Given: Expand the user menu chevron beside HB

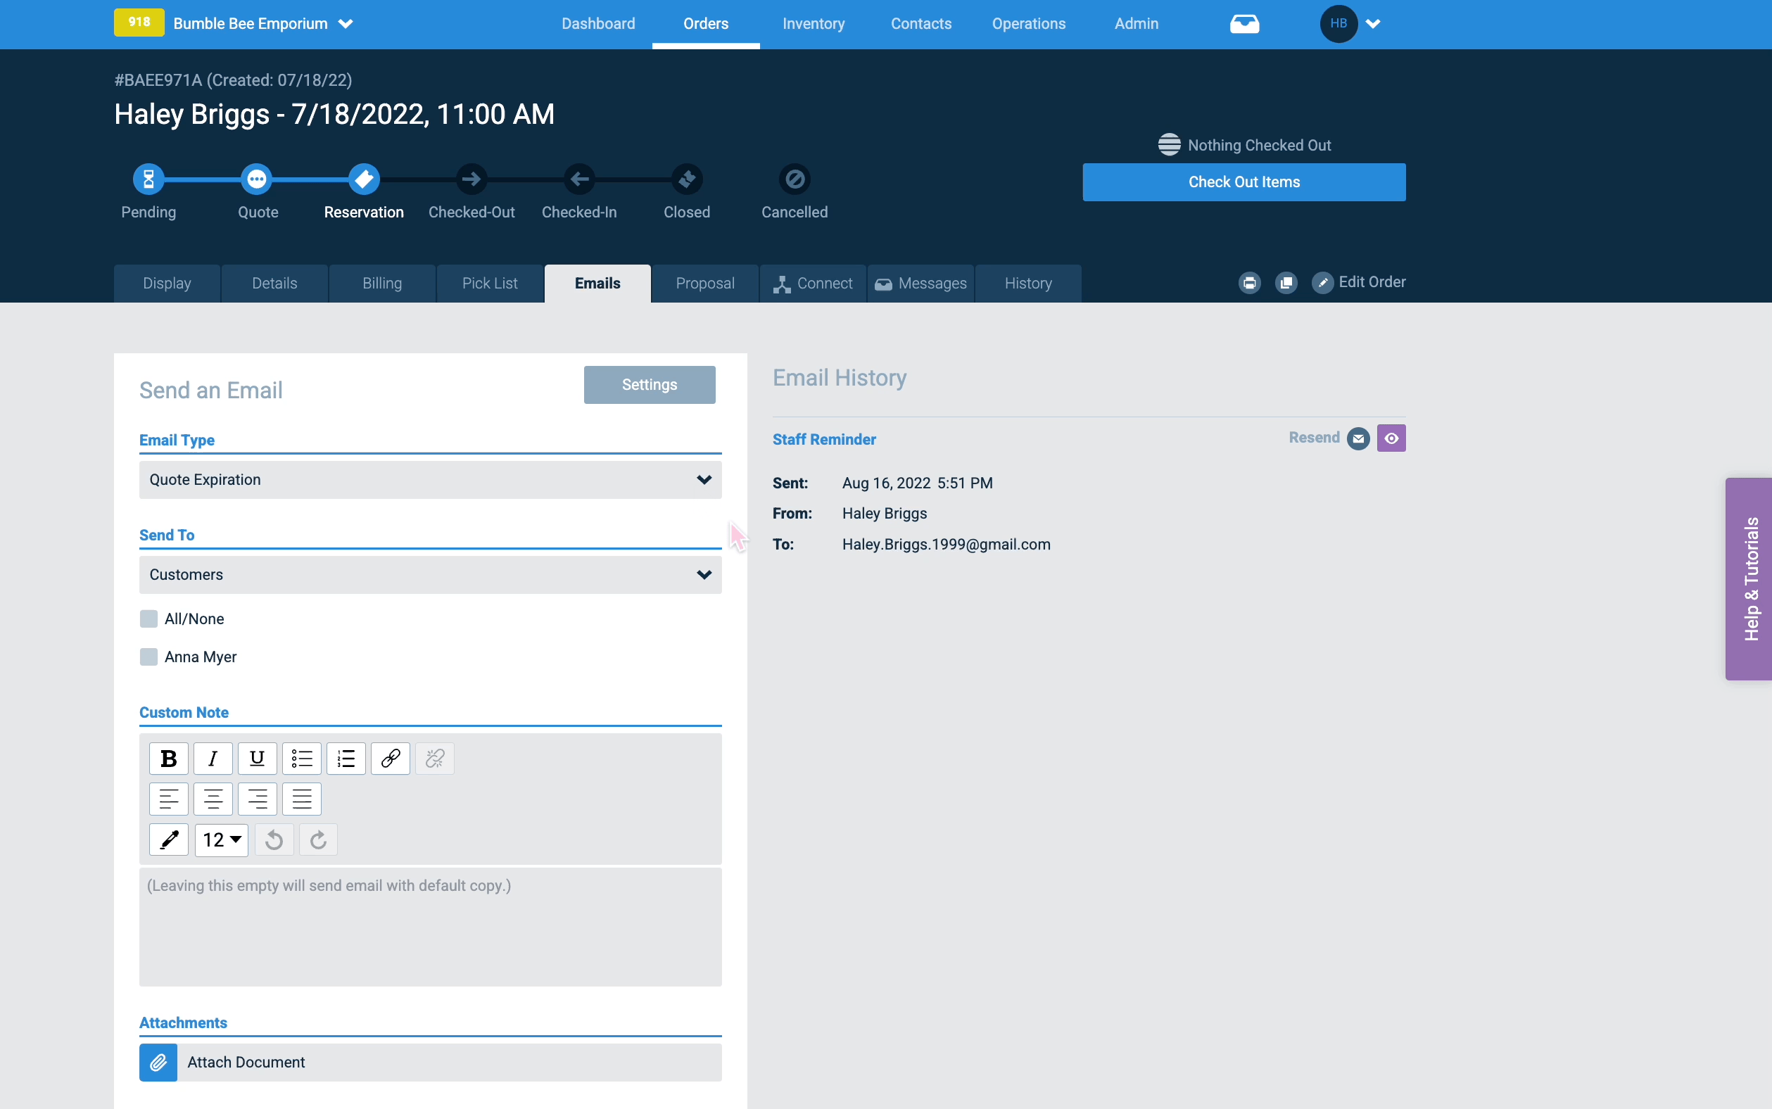Looking at the screenshot, I should click(x=1374, y=23).
